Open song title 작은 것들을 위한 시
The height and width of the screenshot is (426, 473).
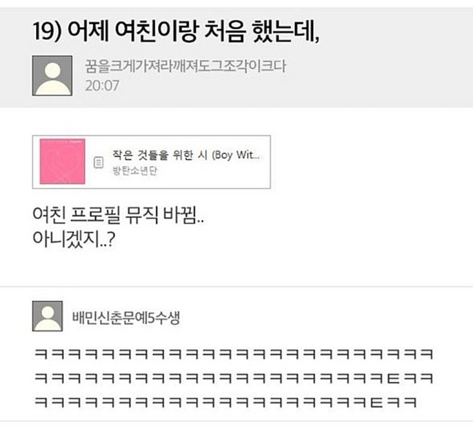point(160,155)
